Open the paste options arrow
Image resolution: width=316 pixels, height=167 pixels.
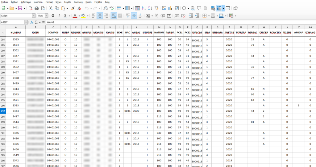[67, 8]
